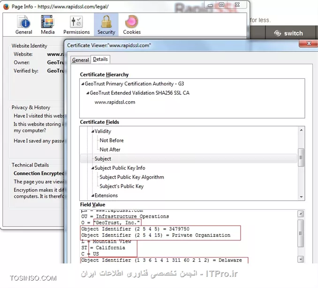Click Field Value scrollbar thumb
The image size is (318, 288).
coord(301,234)
